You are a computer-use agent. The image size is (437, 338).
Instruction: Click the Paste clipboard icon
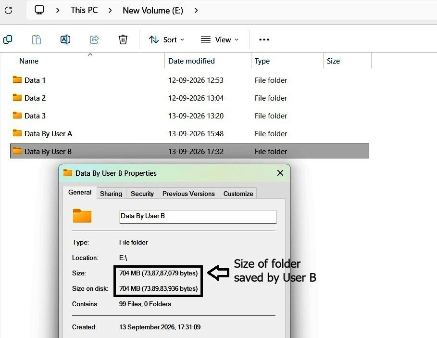pos(37,39)
